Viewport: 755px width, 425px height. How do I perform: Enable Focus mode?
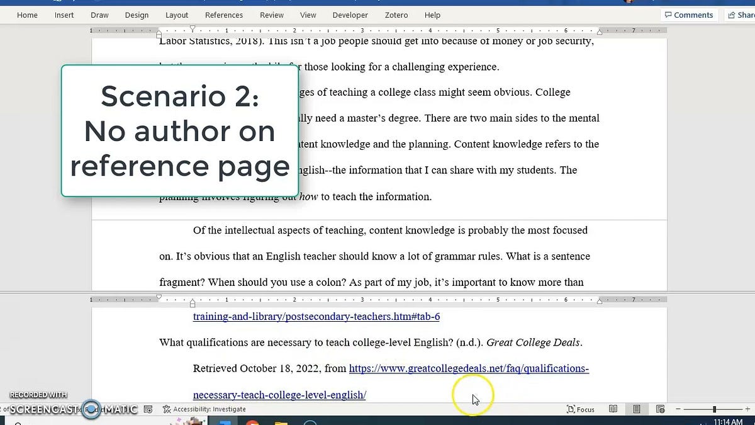click(x=580, y=409)
